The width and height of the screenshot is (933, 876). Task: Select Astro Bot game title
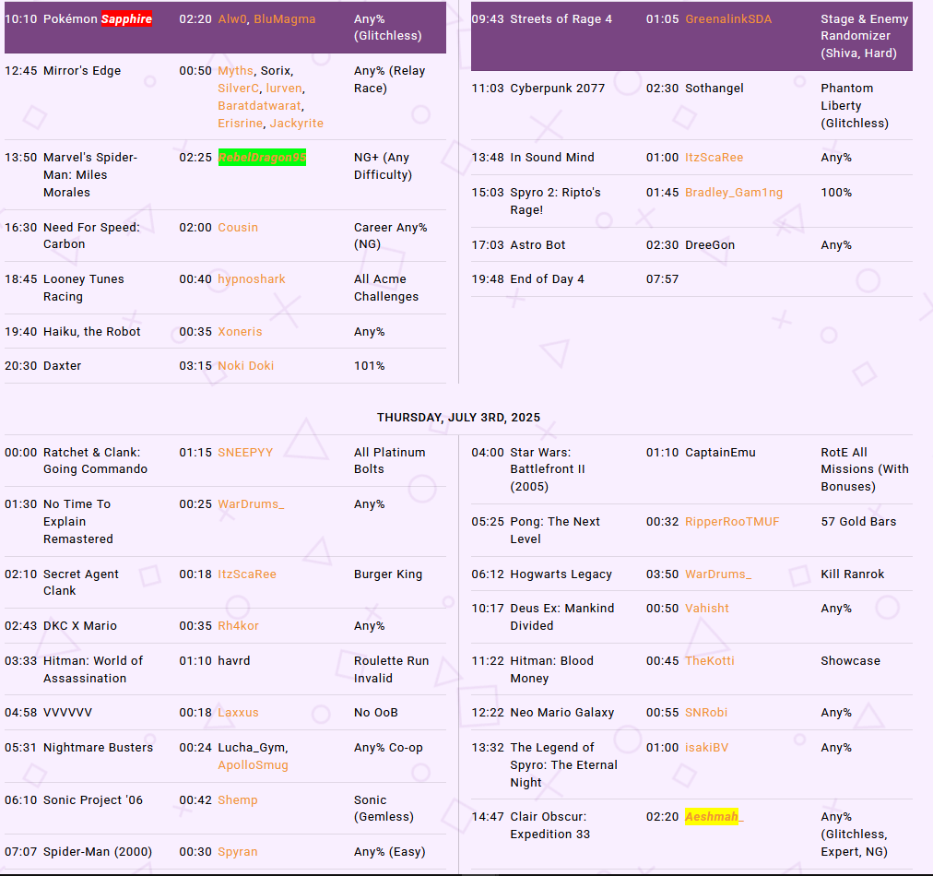coord(537,245)
